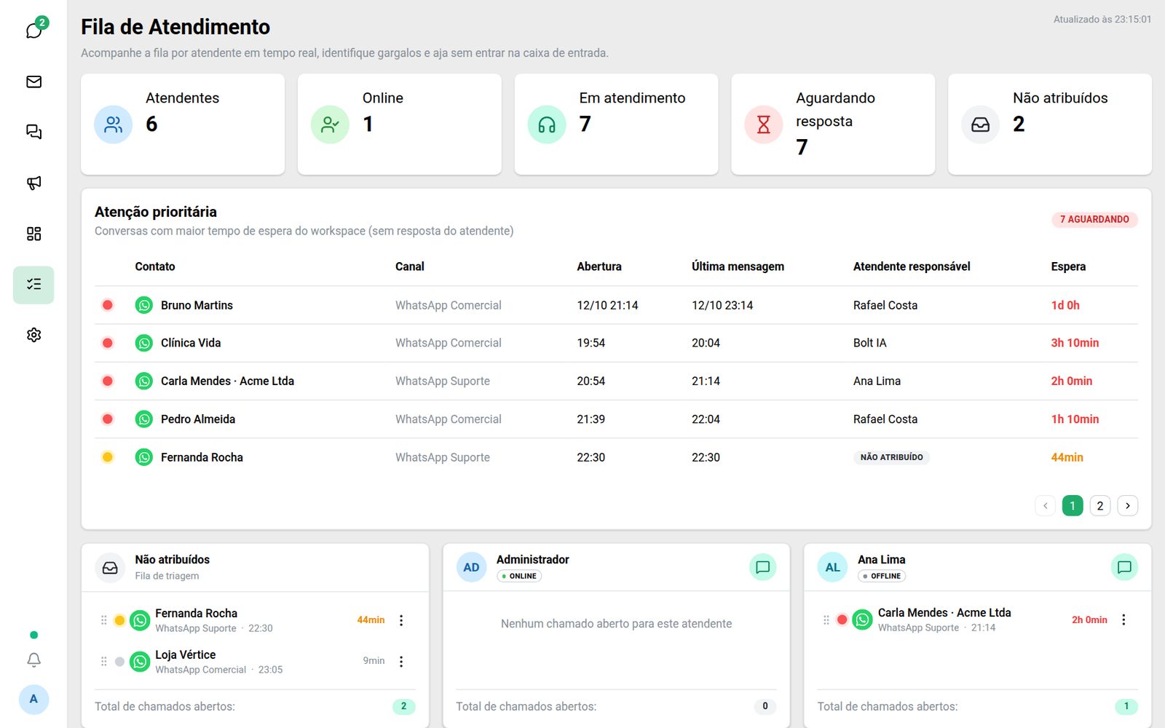Click the Espera column header
This screenshot has height=728, width=1165.
tap(1068, 266)
